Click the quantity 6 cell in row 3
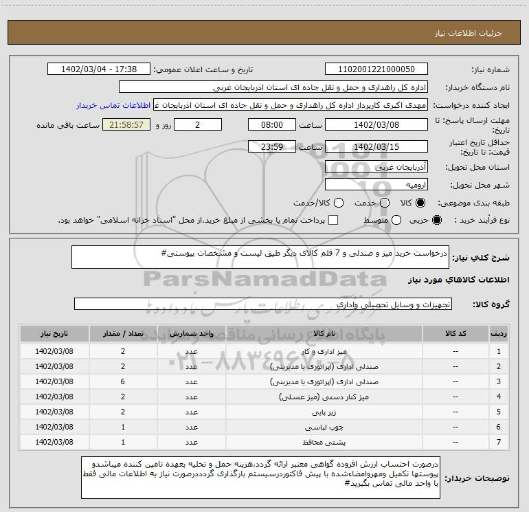Viewport: 529px width, 512px height. tap(123, 381)
